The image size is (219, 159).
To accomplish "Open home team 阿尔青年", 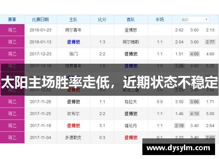I will 73,30.
